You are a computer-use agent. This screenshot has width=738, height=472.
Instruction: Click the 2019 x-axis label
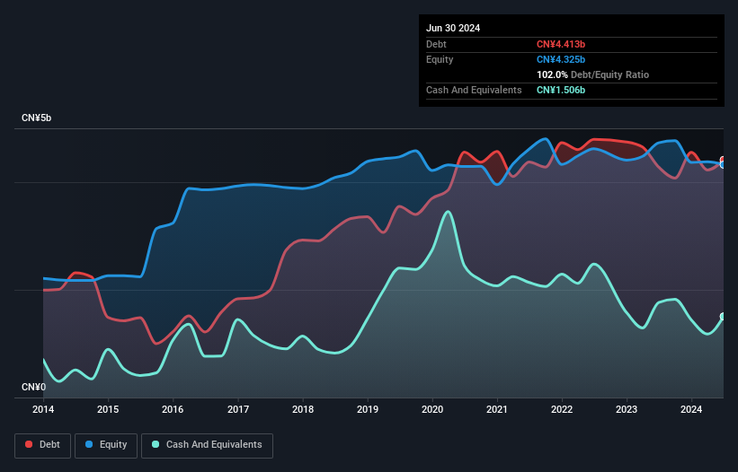pyautogui.click(x=368, y=409)
